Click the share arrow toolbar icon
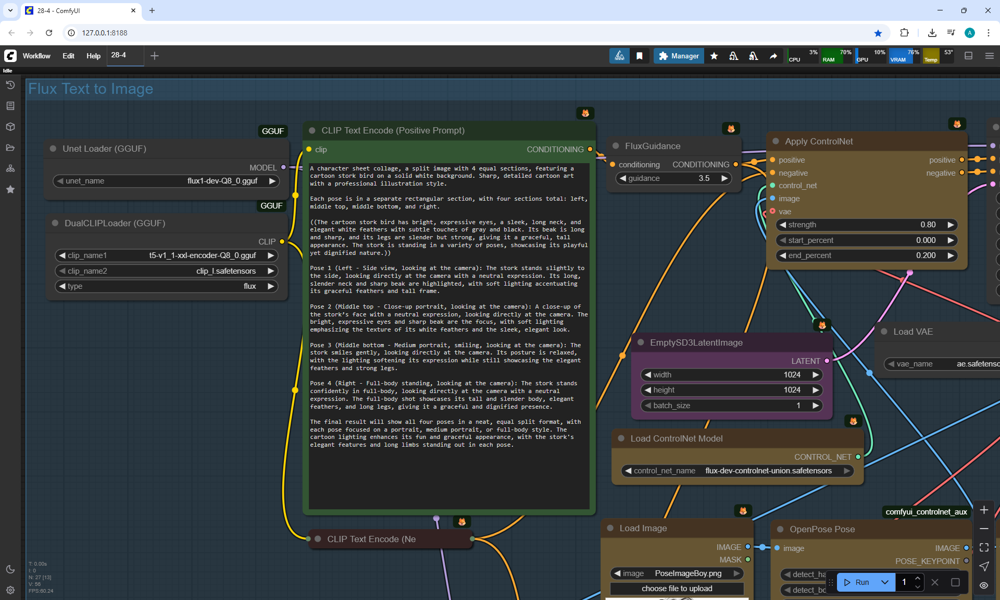Image resolution: width=1000 pixels, height=600 pixels. pyautogui.click(x=773, y=56)
